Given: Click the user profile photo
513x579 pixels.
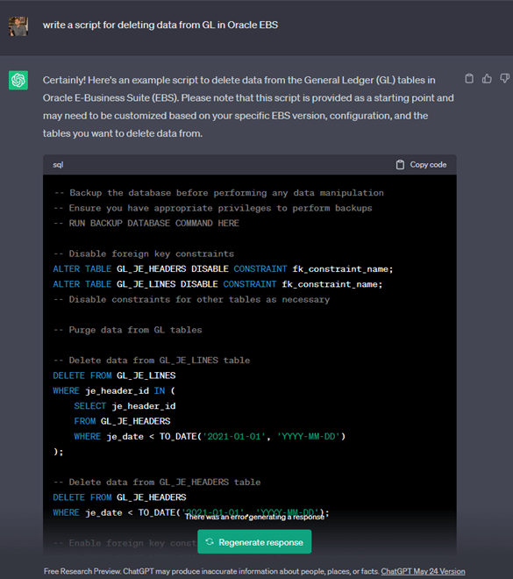Looking at the screenshot, I should point(18,25).
